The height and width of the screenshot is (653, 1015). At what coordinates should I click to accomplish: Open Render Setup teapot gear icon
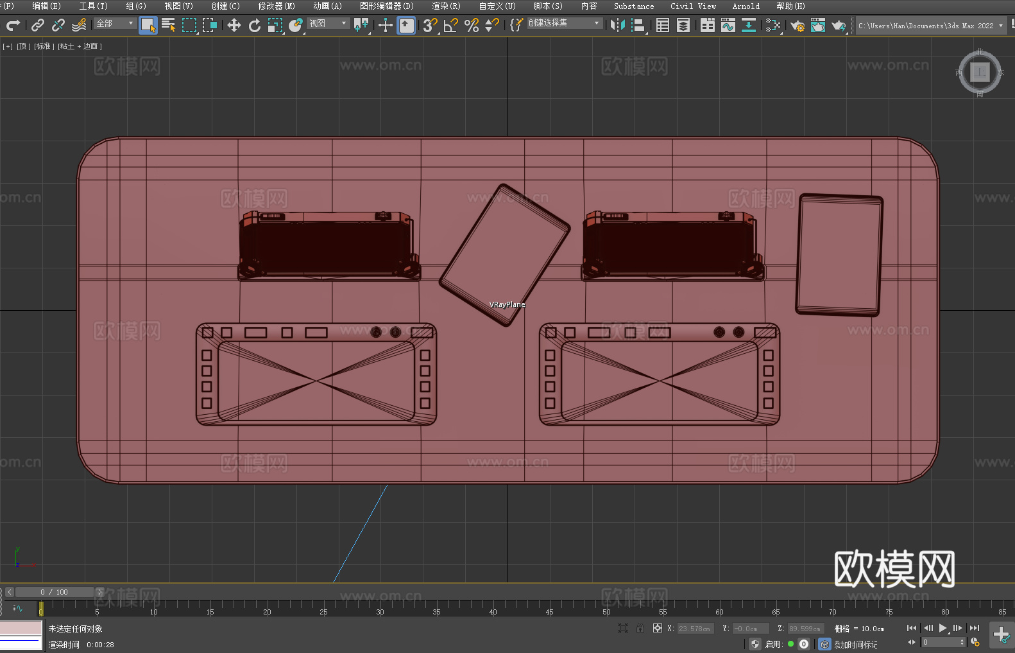click(x=797, y=25)
